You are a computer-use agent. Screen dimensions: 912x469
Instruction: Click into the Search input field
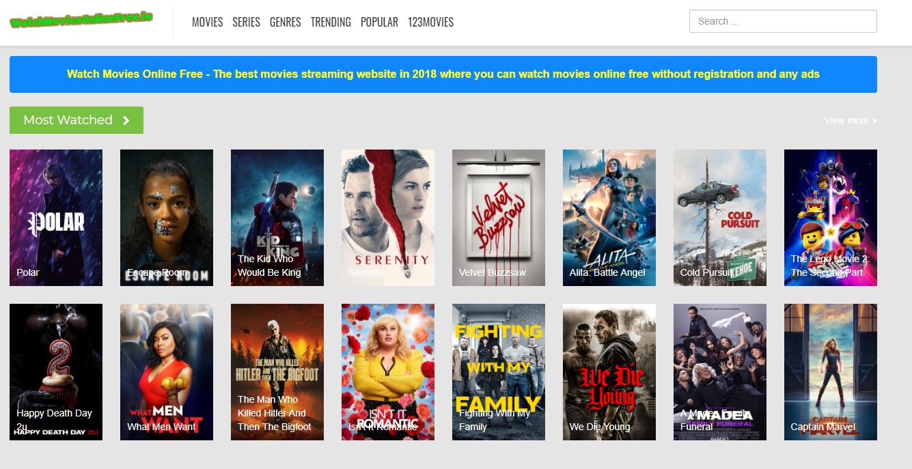(782, 21)
